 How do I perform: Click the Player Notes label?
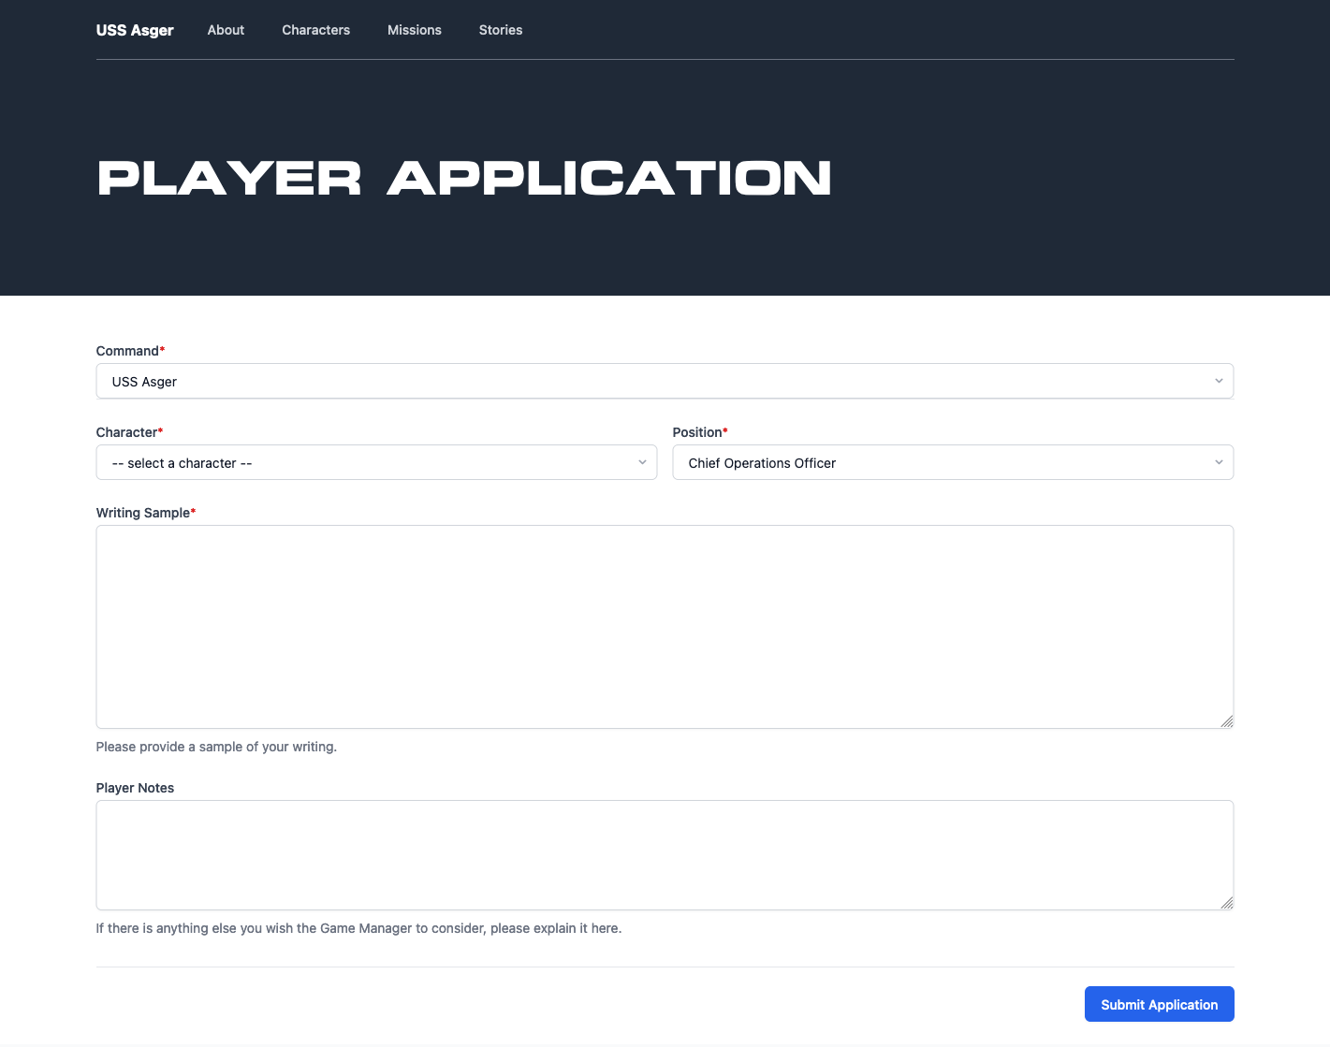pos(135,788)
